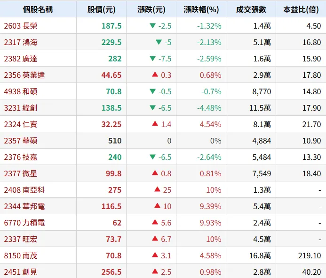Click the 股價(元) column header
The image size is (326, 278).
101,9
